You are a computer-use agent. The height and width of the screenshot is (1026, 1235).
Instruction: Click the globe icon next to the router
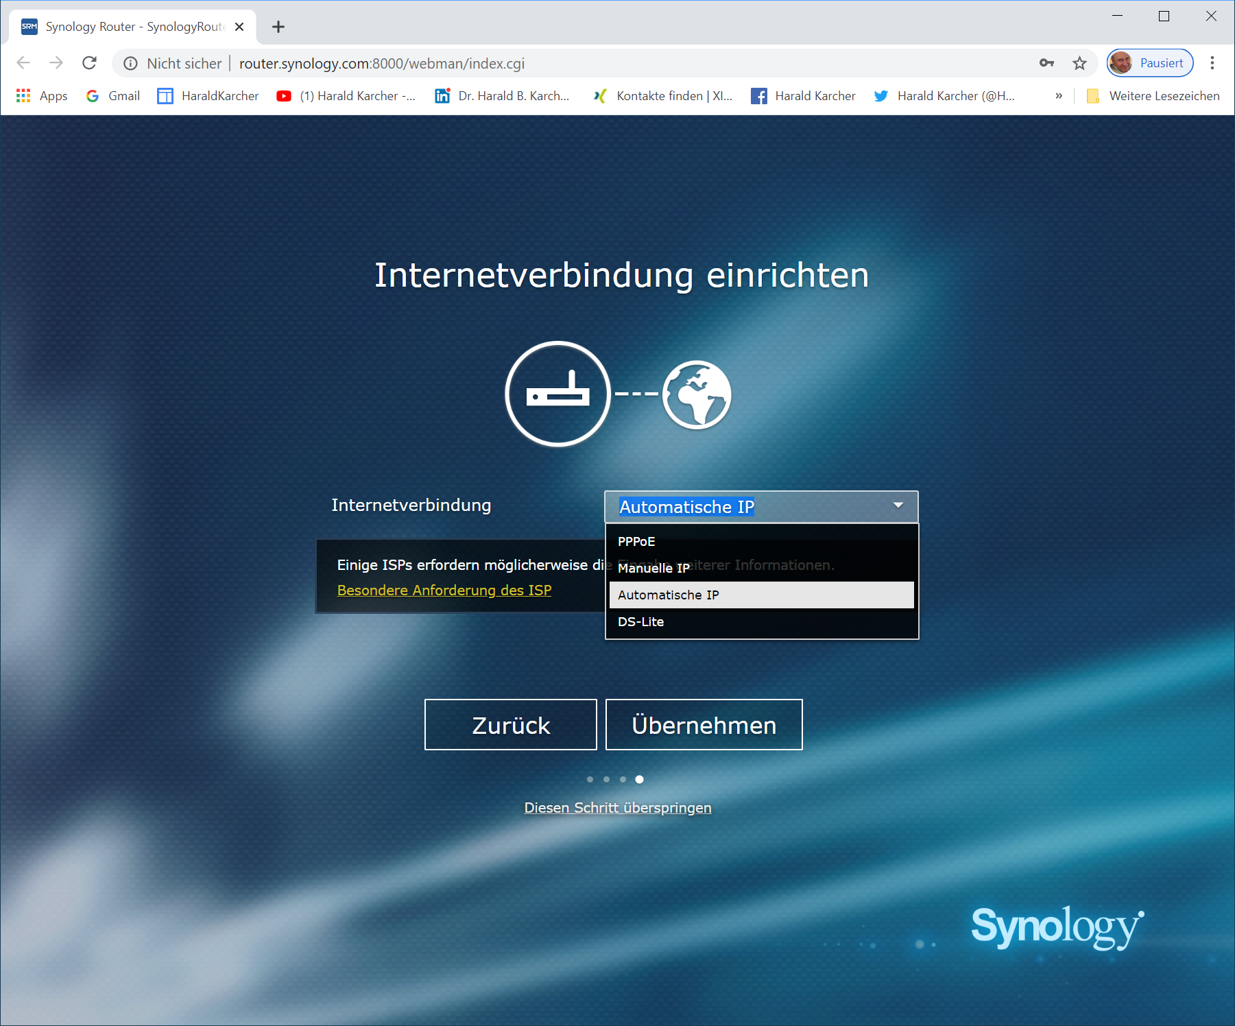tap(697, 395)
